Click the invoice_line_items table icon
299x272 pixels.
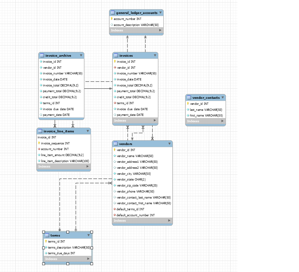pos(40,131)
